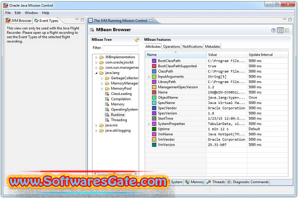This screenshot has height=198, width=298.
Task: Click the BootClassPath purple color swatch
Action: pos(154,61)
